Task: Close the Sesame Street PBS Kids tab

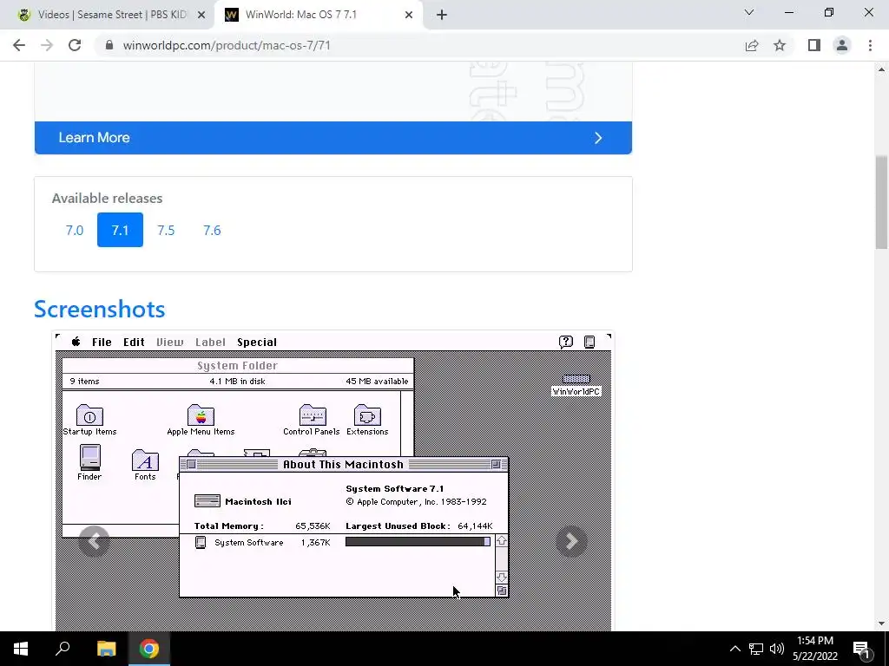Action: tap(201, 15)
